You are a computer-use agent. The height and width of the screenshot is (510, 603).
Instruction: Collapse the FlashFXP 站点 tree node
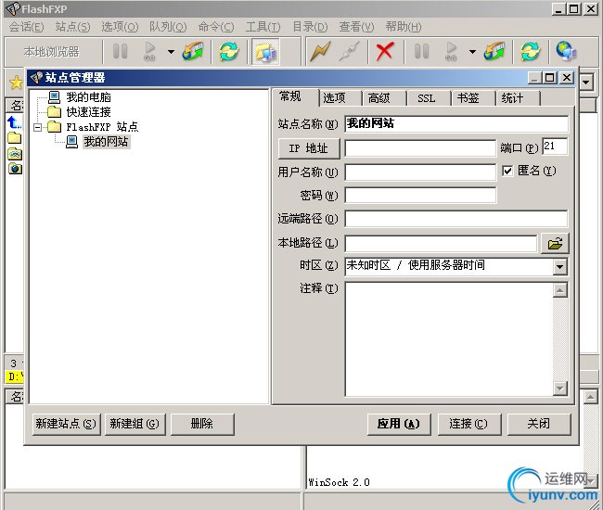coord(37,127)
